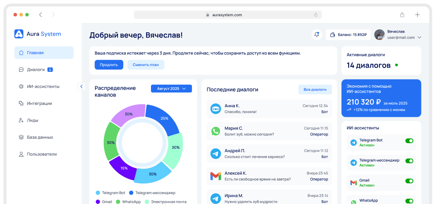Click "Нужно удалить зуб мудрости" message
The image size is (436, 204).
pyautogui.click(x=251, y=201)
